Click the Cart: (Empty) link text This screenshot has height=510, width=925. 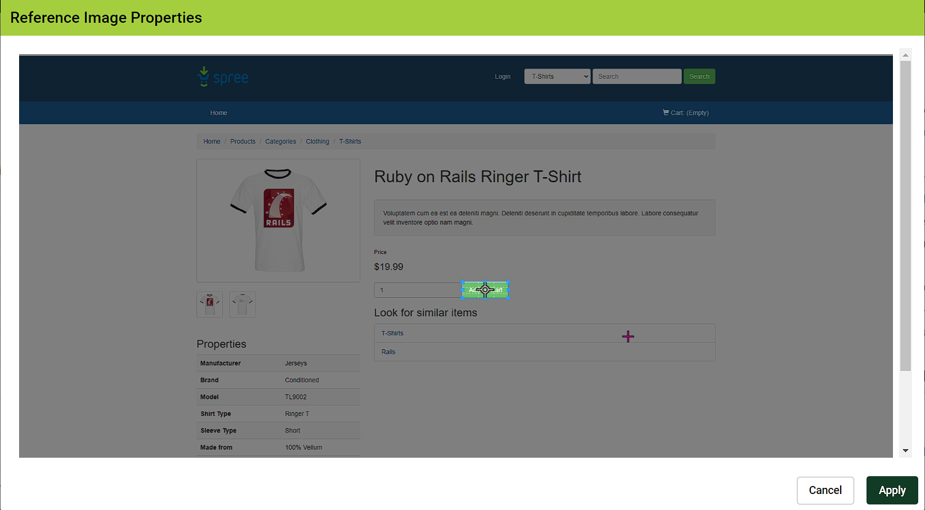(690, 113)
